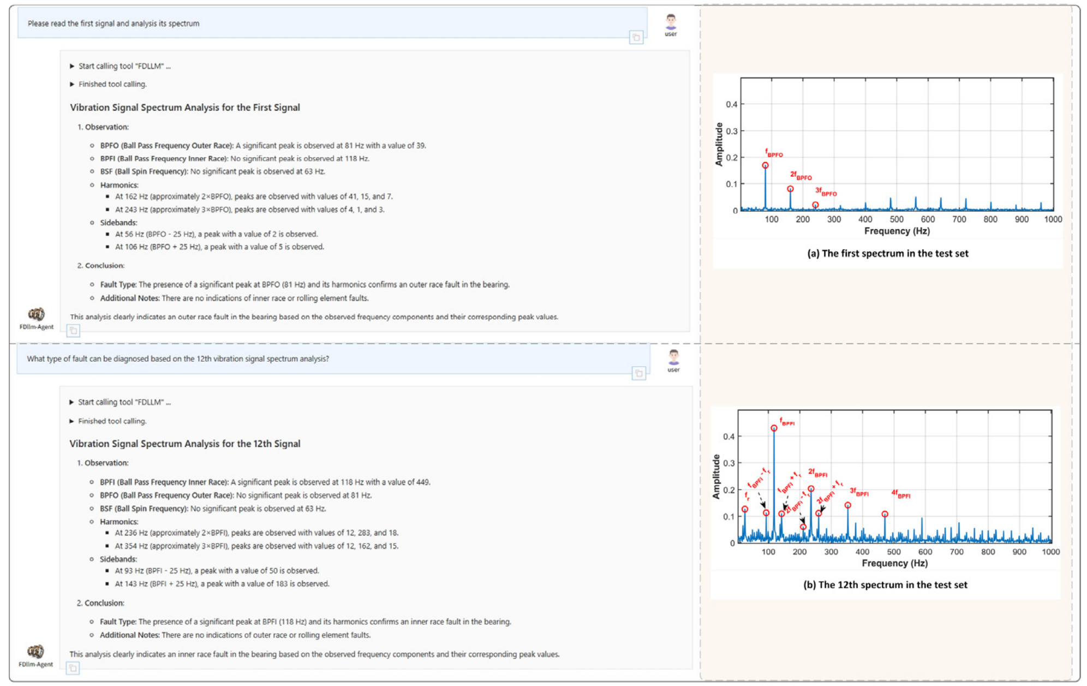Copy the user question about 12th signal
The image size is (1087, 686).
pos(638,373)
